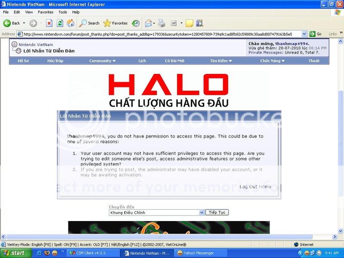This screenshot has width=344, height=258.
Task: Refresh the page with the Refresh icon
Action: (60, 23)
